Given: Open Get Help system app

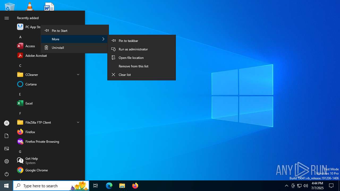Looking at the screenshot, I should click(49, 160).
